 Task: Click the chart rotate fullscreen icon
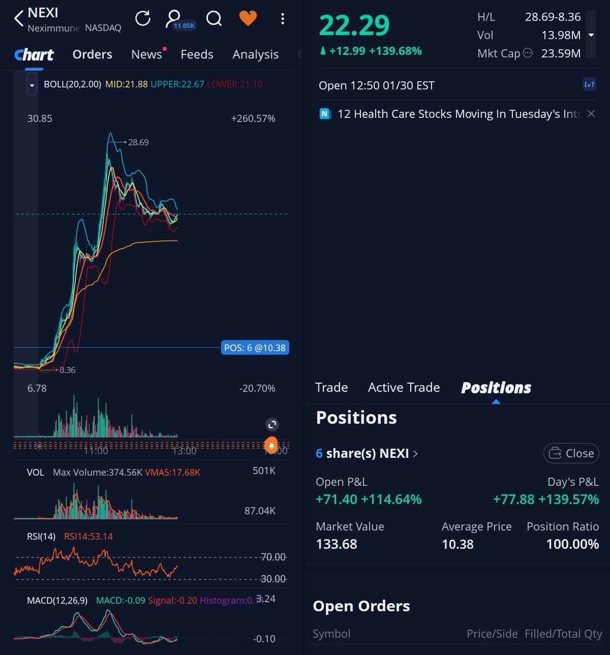pyautogui.click(x=272, y=425)
